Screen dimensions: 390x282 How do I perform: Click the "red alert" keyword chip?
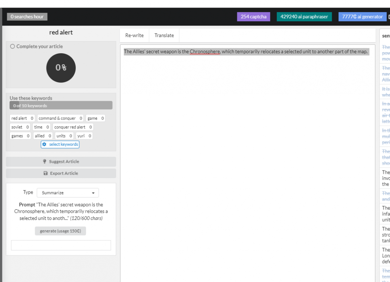22,118
